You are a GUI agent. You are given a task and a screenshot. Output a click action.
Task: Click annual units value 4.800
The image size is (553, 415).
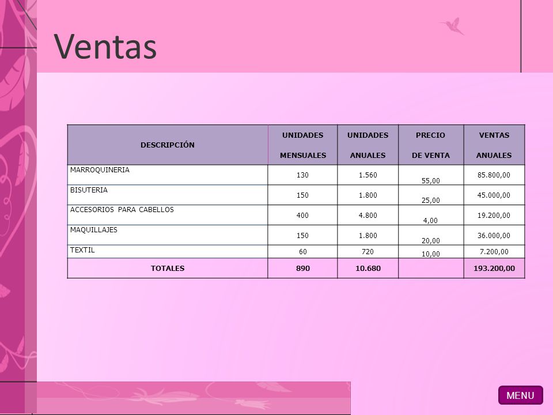point(368,215)
